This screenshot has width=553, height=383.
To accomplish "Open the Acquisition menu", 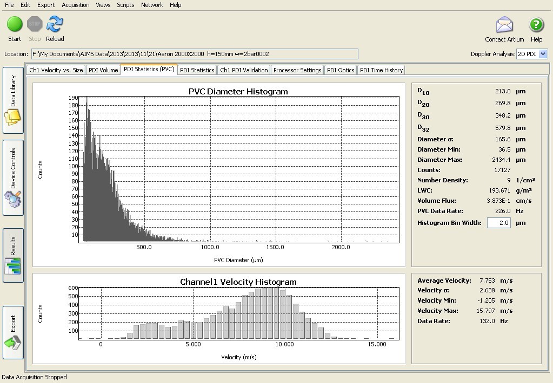I will (x=76, y=5).
